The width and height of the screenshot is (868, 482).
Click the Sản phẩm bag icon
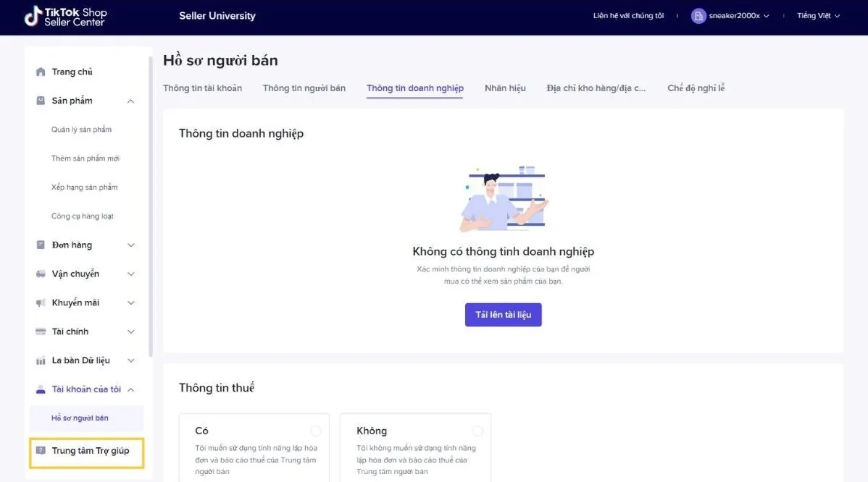tap(41, 101)
